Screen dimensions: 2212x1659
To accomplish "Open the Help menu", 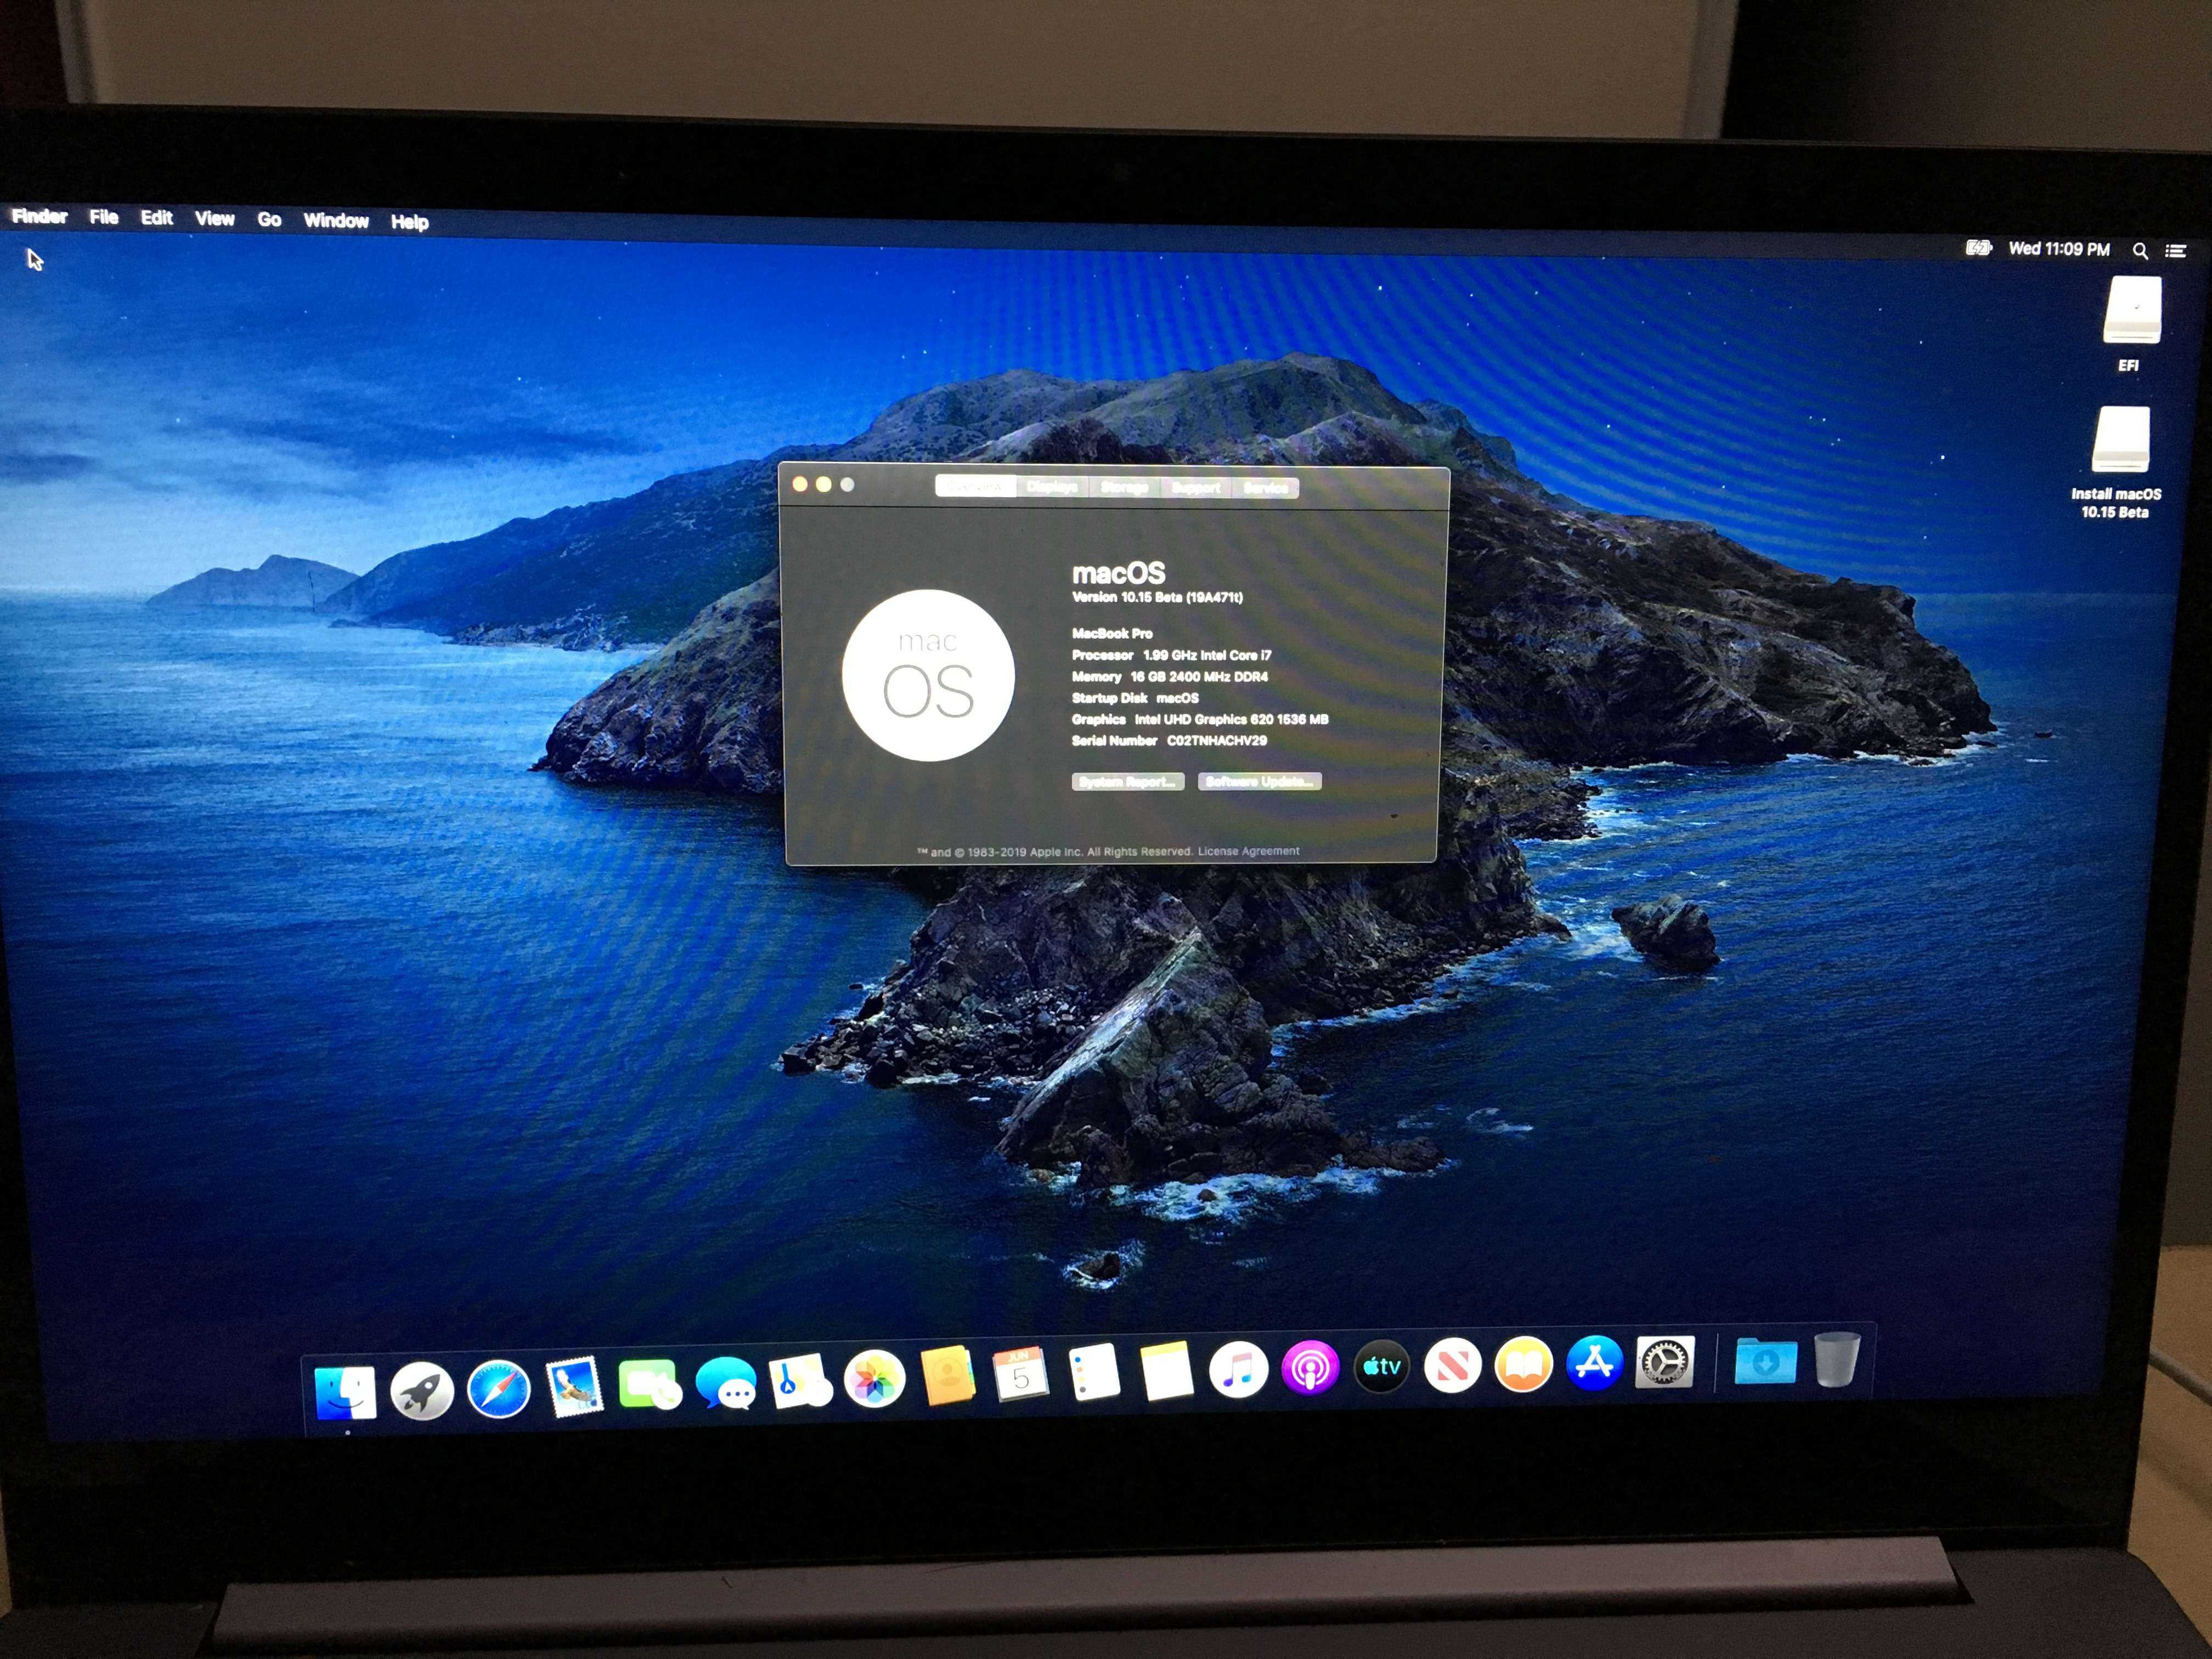I will tap(409, 222).
